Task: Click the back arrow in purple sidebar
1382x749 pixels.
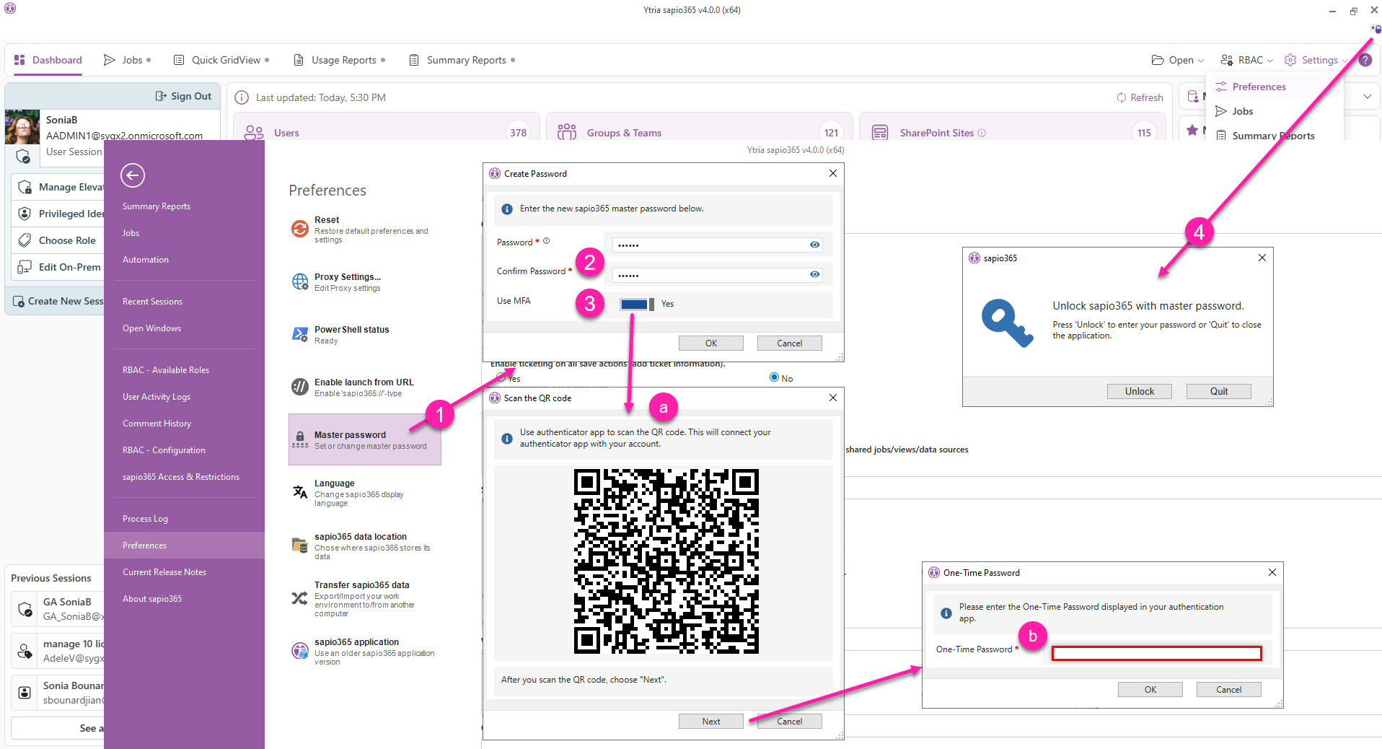Action: click(133, 175)
